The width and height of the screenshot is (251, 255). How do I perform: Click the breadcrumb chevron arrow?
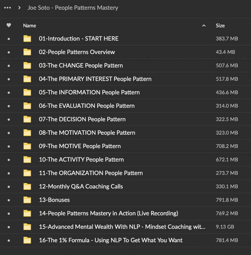point(19,8)
